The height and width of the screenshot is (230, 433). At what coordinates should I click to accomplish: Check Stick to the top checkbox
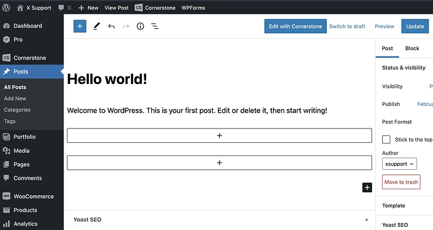(x=386, y=140)
